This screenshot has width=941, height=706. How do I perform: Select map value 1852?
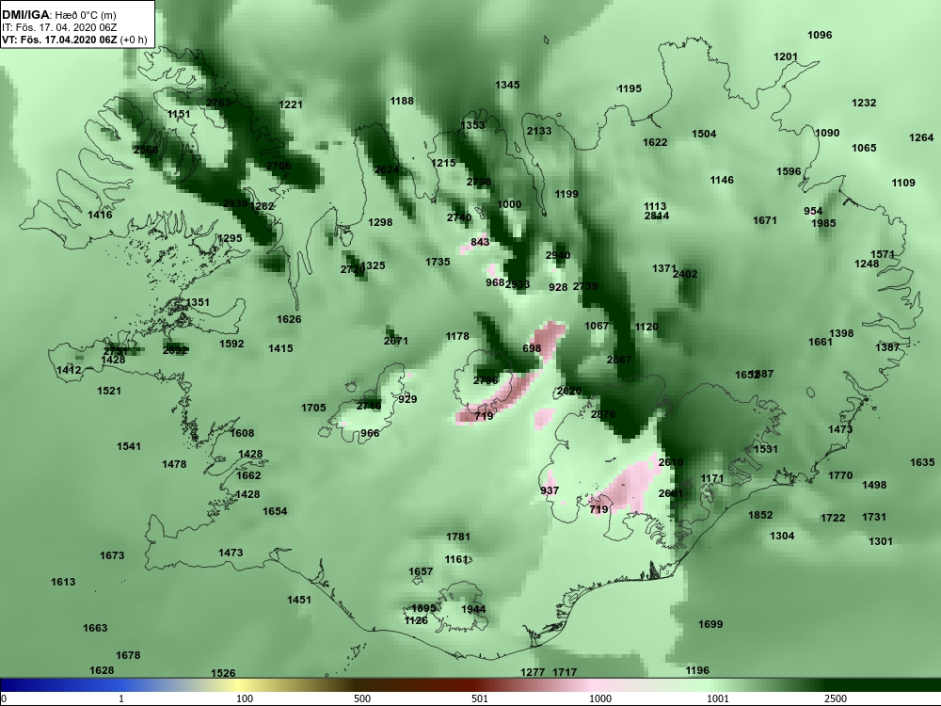[760, 515]
